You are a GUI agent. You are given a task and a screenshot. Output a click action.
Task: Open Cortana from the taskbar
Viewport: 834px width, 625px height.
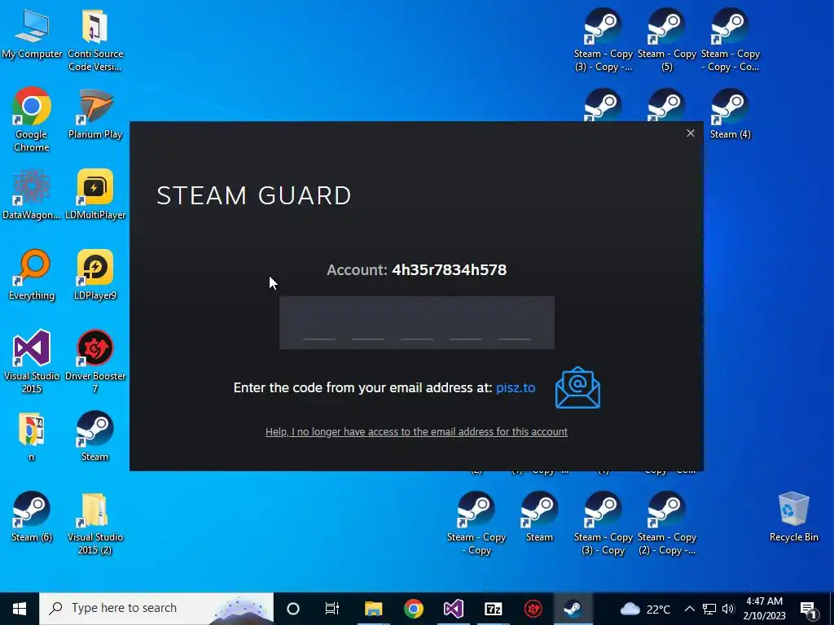(293, 609)
